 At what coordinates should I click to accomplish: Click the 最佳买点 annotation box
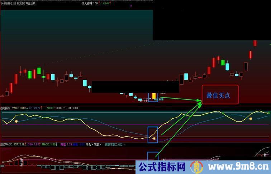pyautogui.click(x=220, y=95)
